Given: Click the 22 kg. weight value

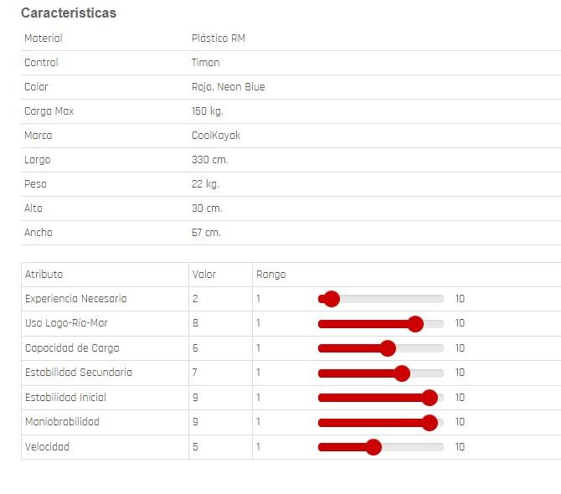Looking at the screenshot, I should coord(205,184).
